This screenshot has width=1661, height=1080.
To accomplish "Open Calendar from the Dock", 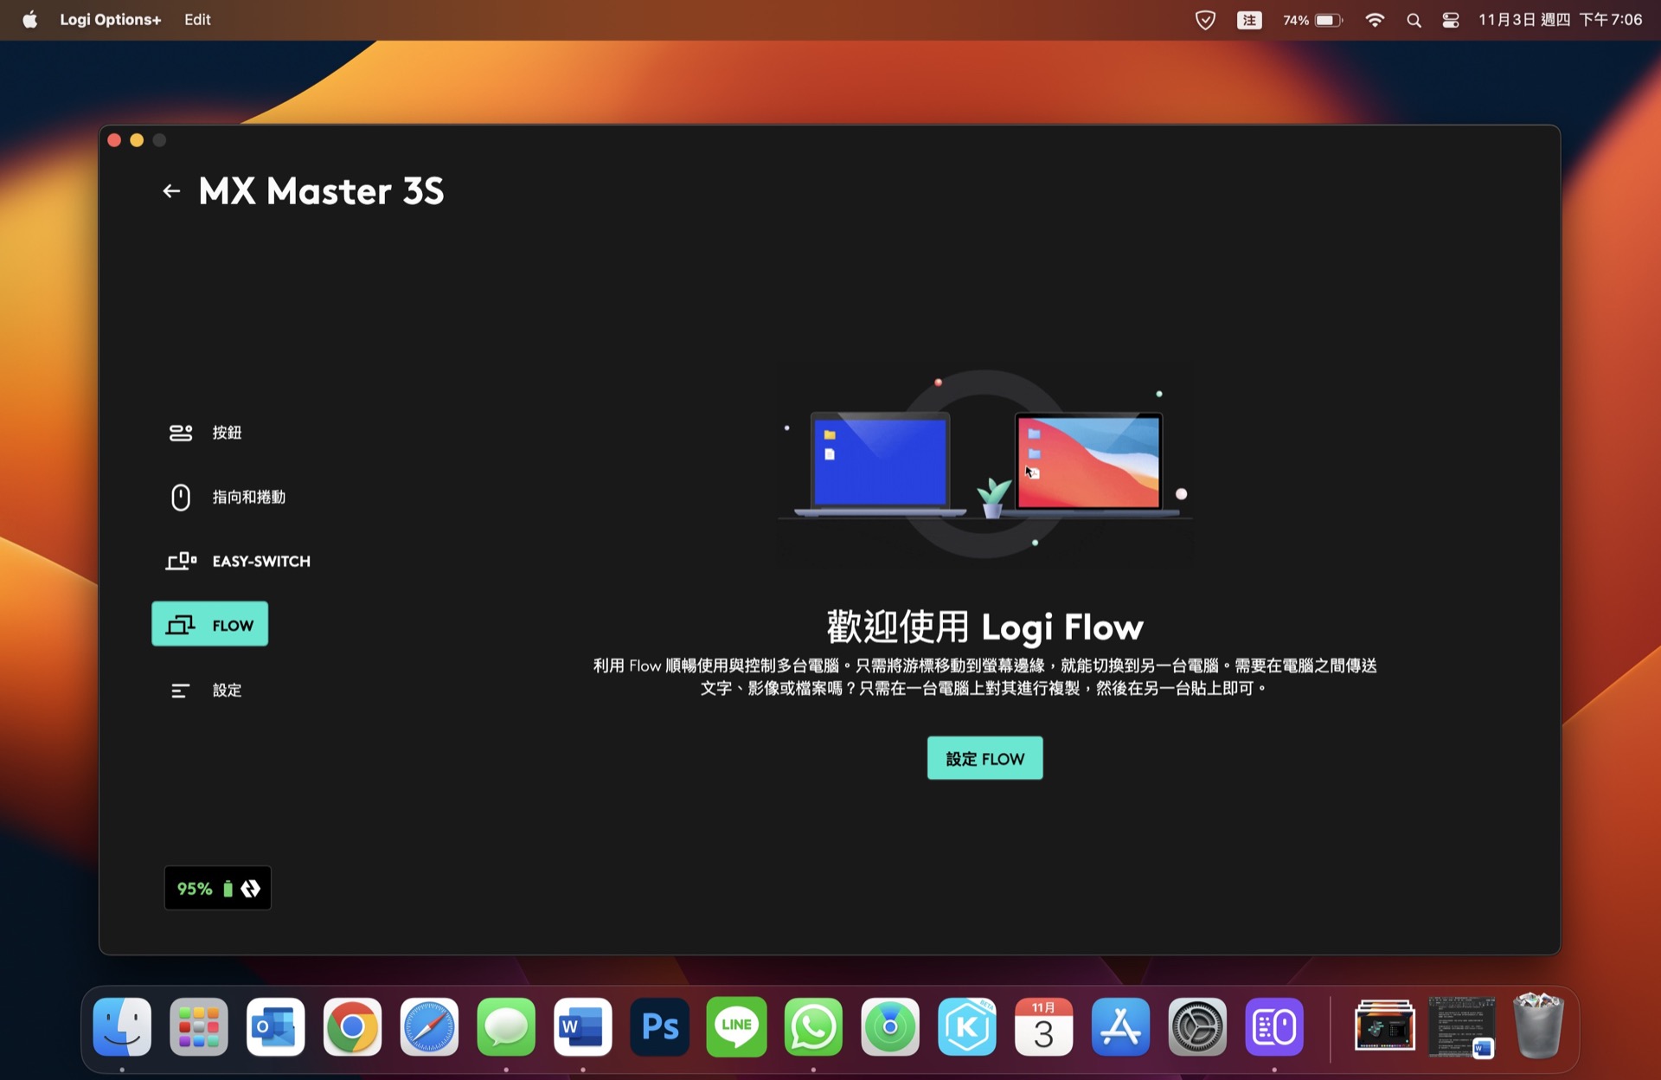I will 1043,1027.
